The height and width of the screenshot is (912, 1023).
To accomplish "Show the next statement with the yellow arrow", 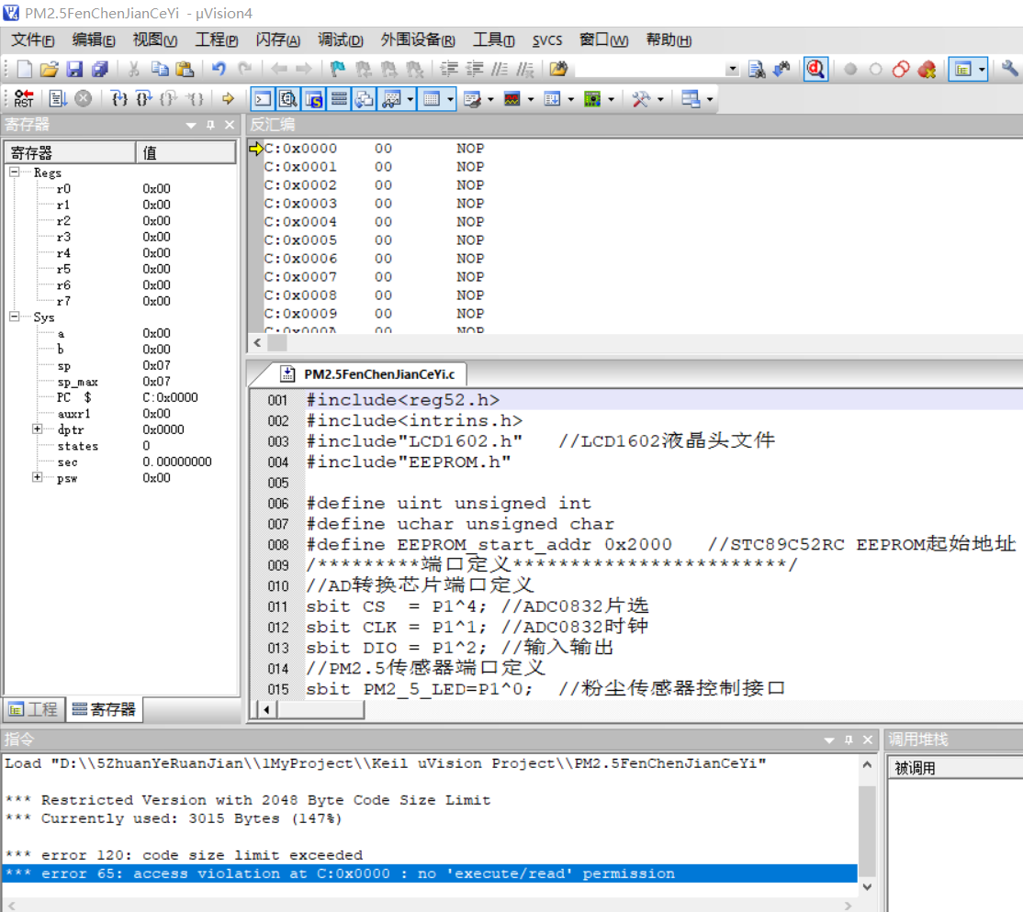I will [228, 99].
